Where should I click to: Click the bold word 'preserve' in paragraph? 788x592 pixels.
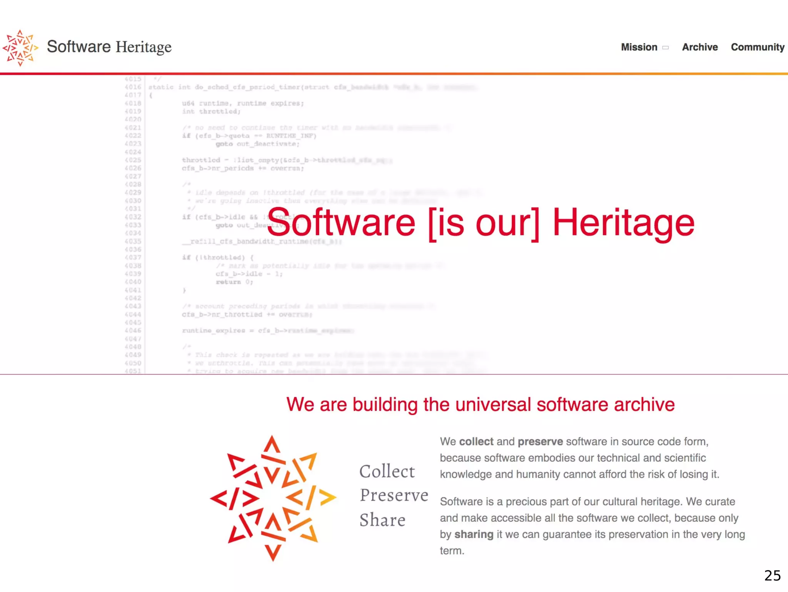(x=540, y=441)
